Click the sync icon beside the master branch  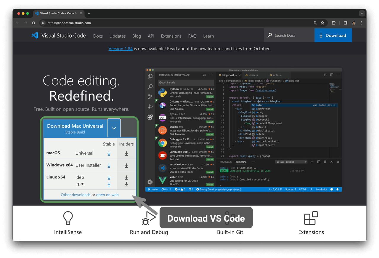[x=163, y=189]
